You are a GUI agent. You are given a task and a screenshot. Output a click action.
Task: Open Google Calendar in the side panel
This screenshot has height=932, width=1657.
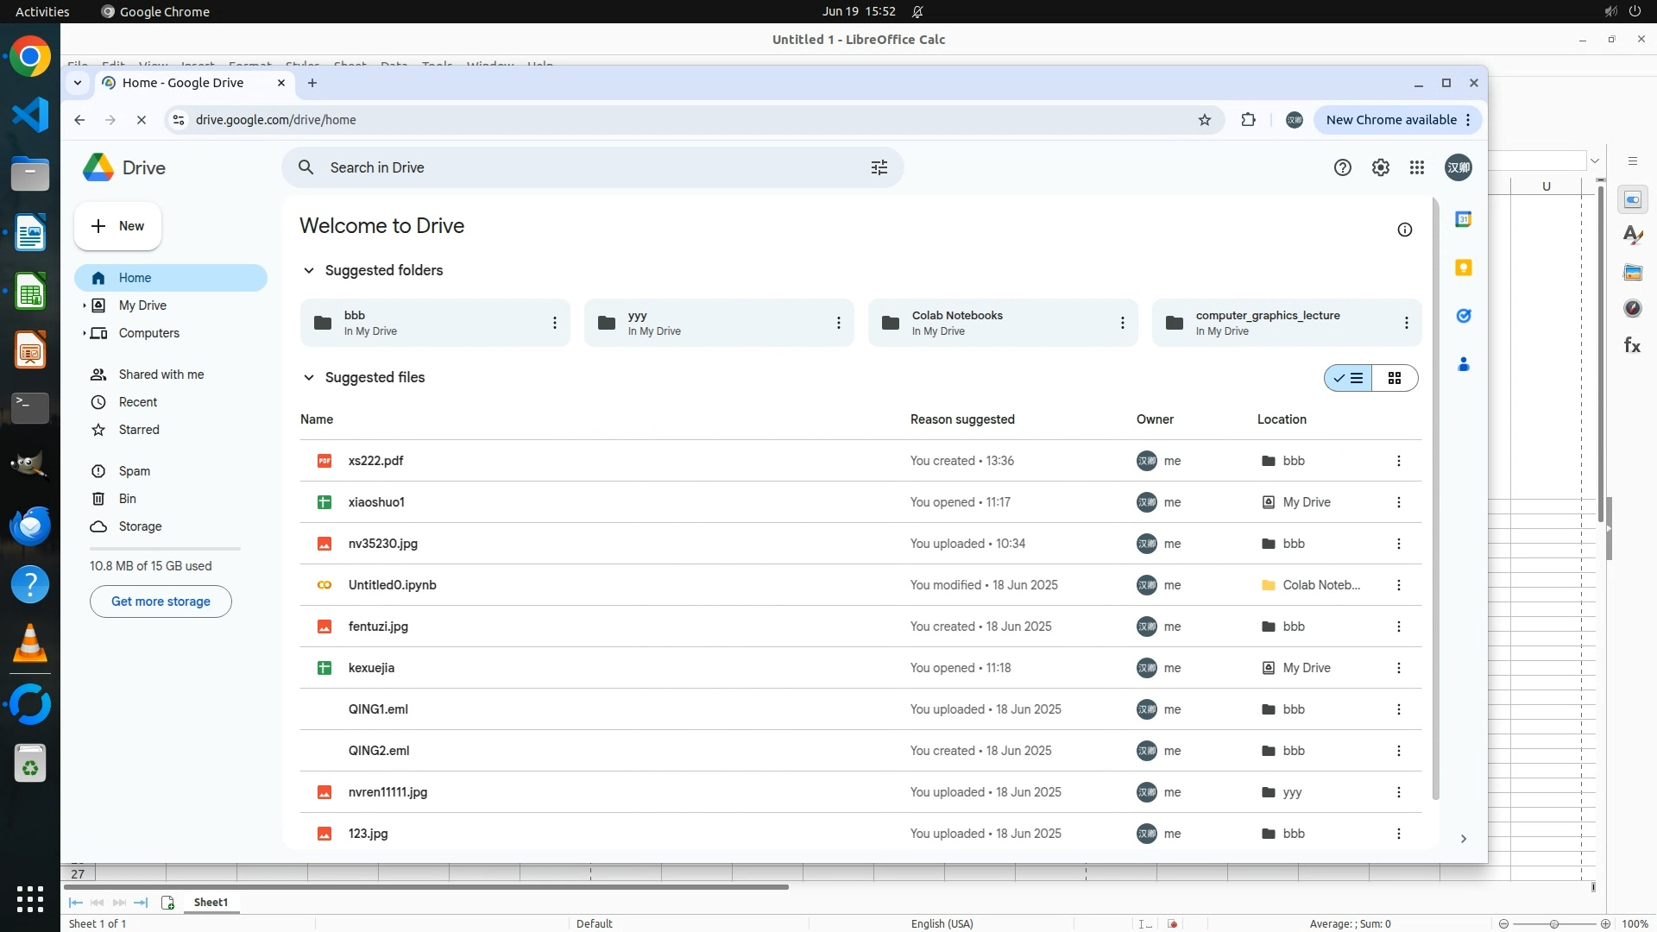1463,219
